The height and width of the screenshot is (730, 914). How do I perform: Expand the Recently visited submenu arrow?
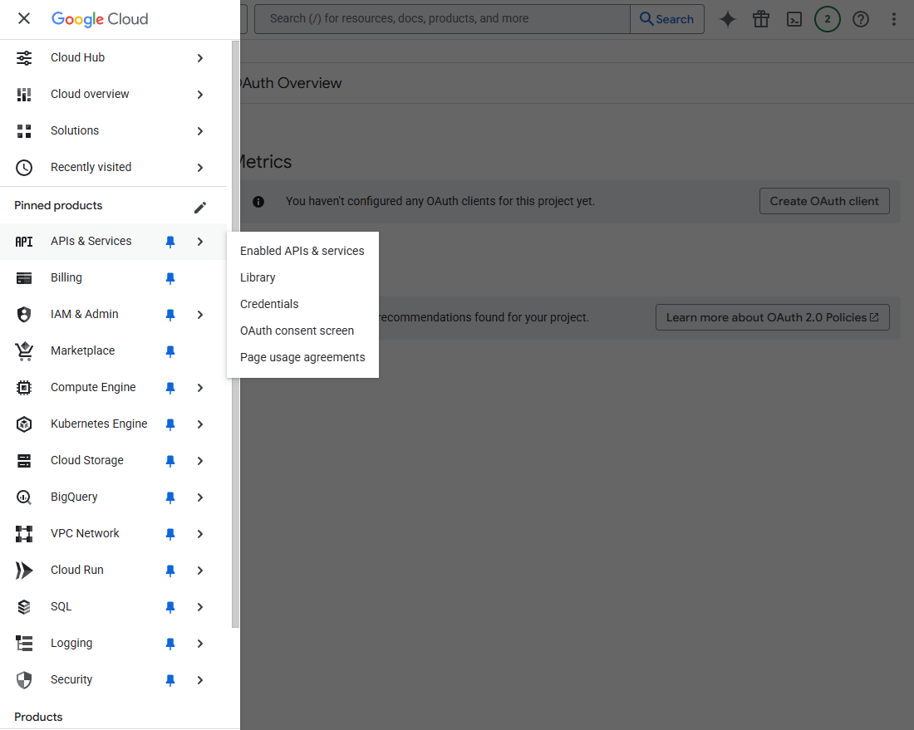200,168
